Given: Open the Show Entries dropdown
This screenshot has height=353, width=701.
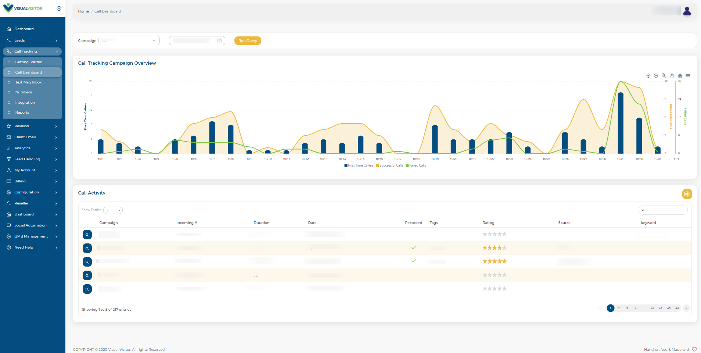Looking at the screenshot, I should click(113, 210).
